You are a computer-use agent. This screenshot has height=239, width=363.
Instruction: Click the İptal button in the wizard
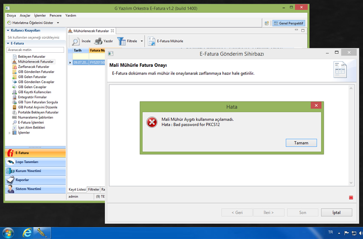tap(336, 213)
